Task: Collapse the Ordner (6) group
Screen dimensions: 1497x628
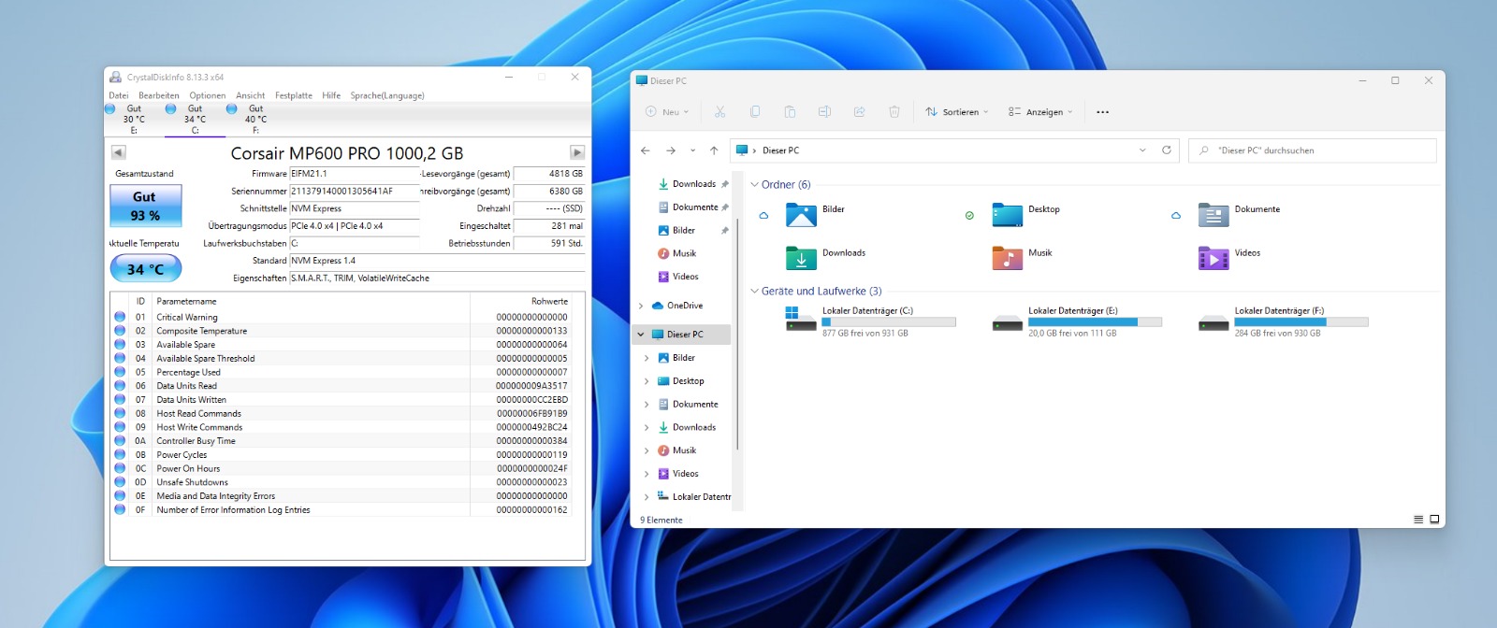Action: coord(754,185)
